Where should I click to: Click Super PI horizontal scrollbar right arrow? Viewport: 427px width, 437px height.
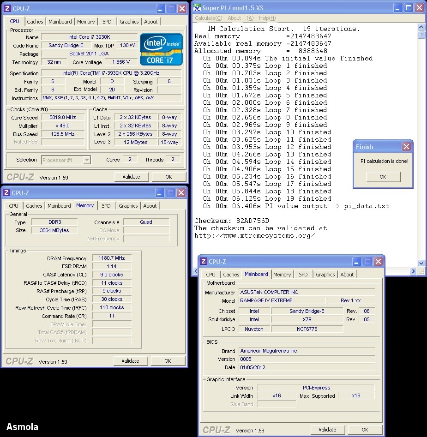(x=413, y=271)
